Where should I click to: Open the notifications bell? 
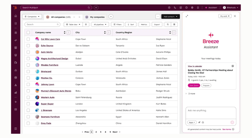tap(198, 8)
